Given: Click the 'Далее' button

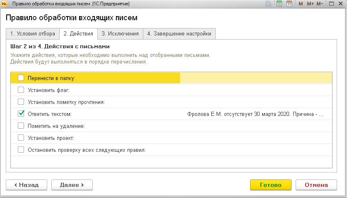Looking at the screenshot, I should tap(72, 185).
